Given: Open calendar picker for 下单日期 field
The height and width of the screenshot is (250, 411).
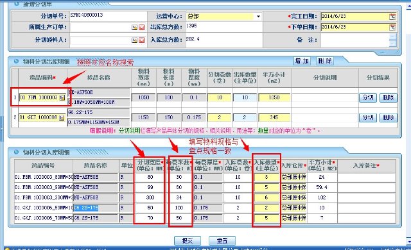Looking at the screenshot, I should (x=392, y=27).
